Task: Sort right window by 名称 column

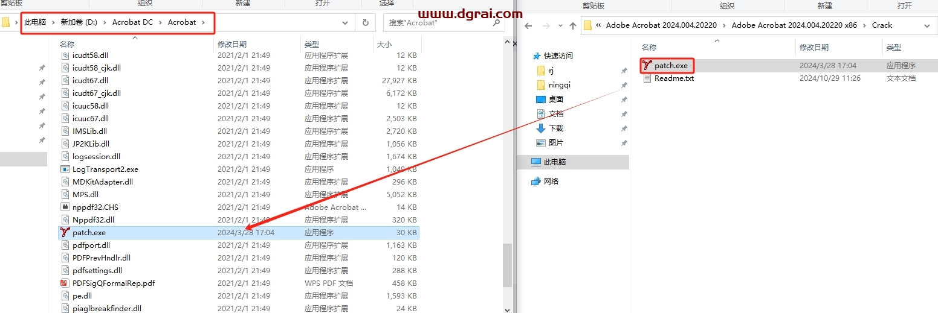Action: click(649, 47)
